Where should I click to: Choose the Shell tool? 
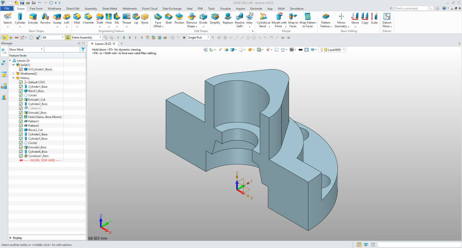(168, 18)
